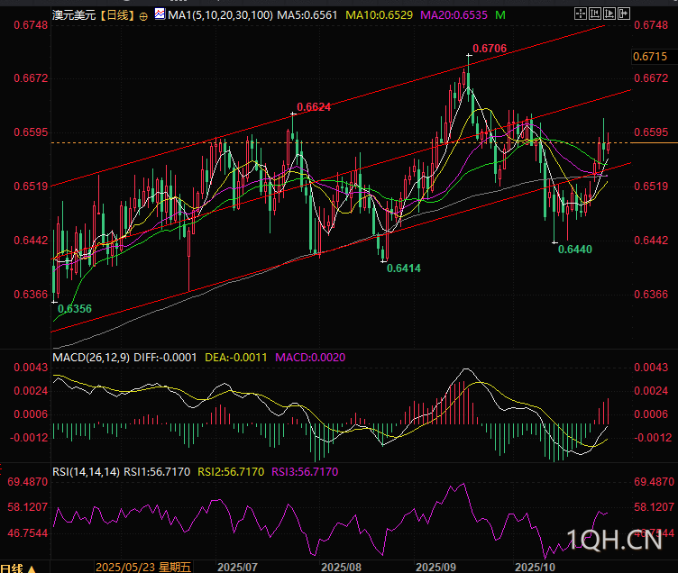The width and height of the screenshot is (678, 573).
Task: Click the 0.6706 high price marker
Action: coord(489,48)
